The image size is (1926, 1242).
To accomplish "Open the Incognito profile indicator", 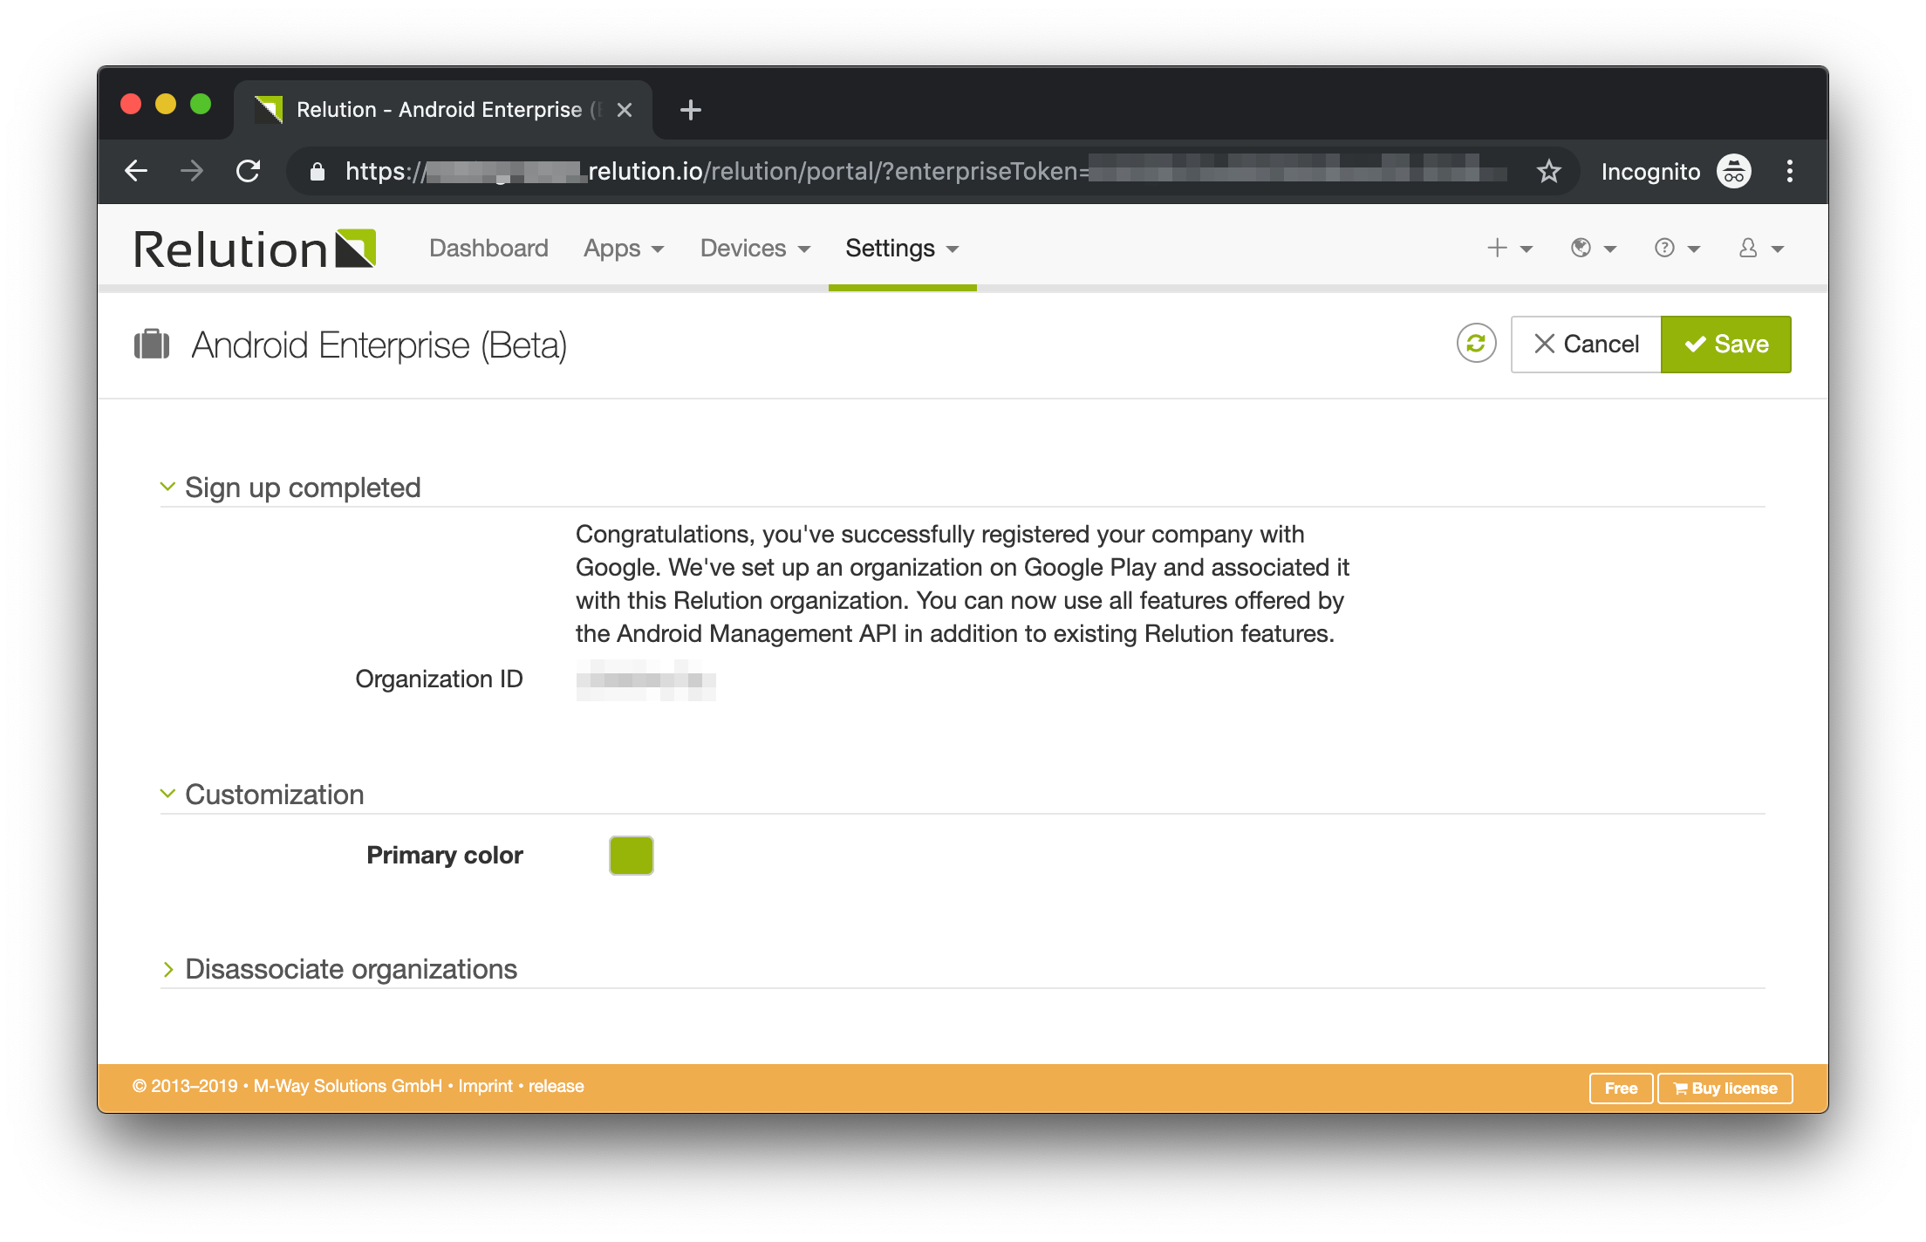I will point(1676,171).
